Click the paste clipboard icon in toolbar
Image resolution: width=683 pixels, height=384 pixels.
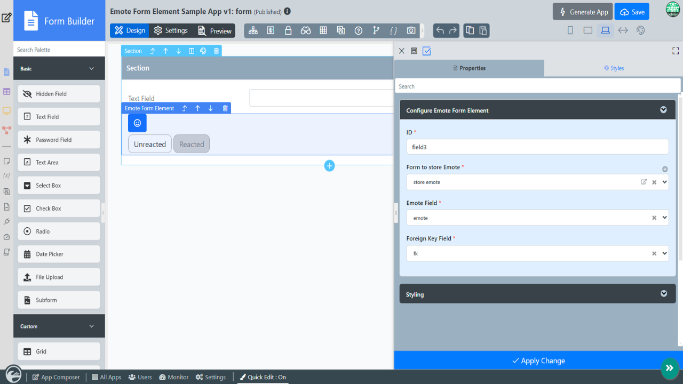point(483,30)
